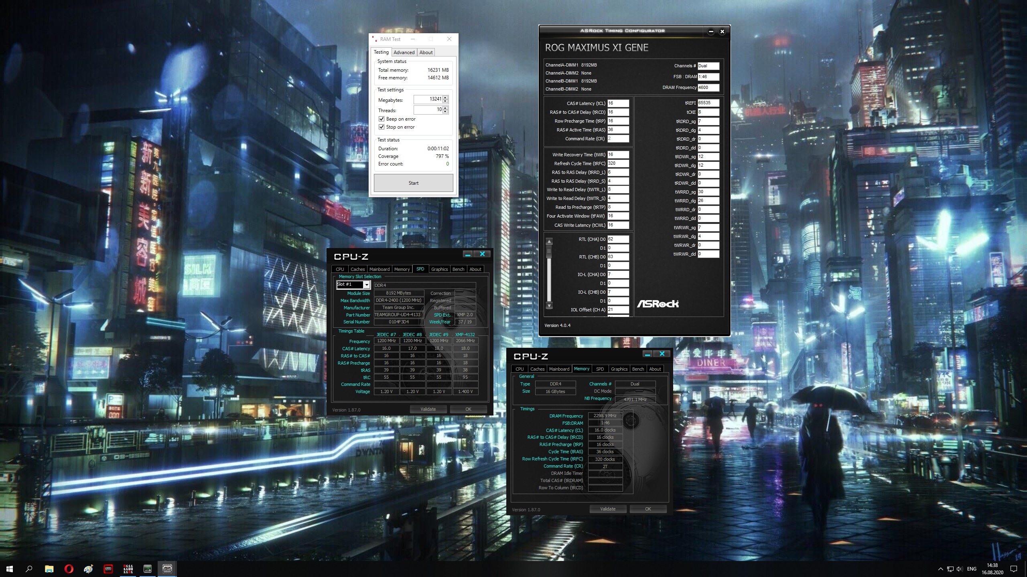
Task: Open the taskbar search magnifier
Action: (x=29, y=569)
